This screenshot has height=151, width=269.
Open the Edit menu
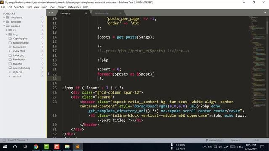10,7
